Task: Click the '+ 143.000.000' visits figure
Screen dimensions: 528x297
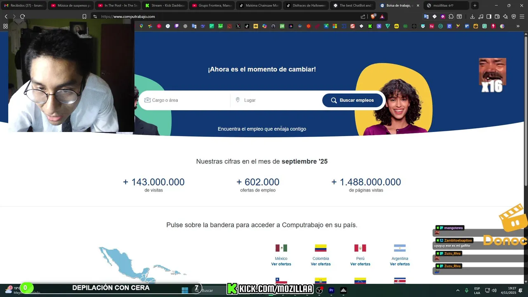Action: click(153, 182)
